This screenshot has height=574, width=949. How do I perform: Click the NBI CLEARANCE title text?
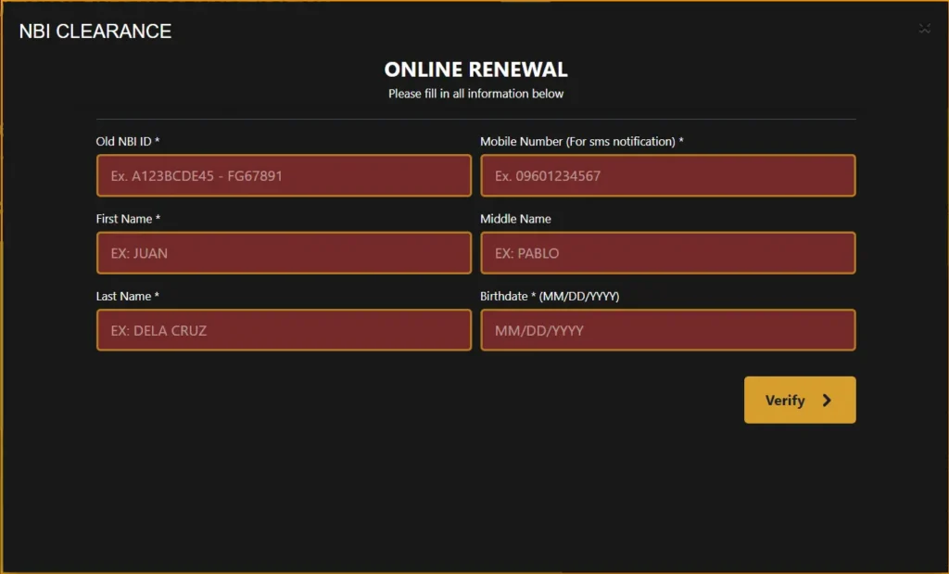[x=93, y=31]
